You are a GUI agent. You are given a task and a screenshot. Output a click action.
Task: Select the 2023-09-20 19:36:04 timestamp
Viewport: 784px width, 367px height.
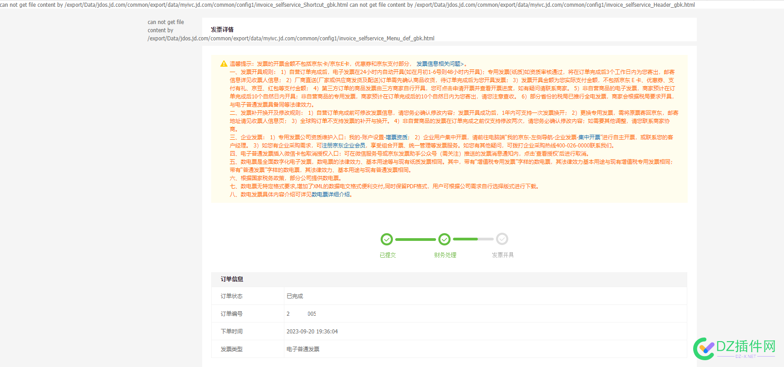[312, 332]
